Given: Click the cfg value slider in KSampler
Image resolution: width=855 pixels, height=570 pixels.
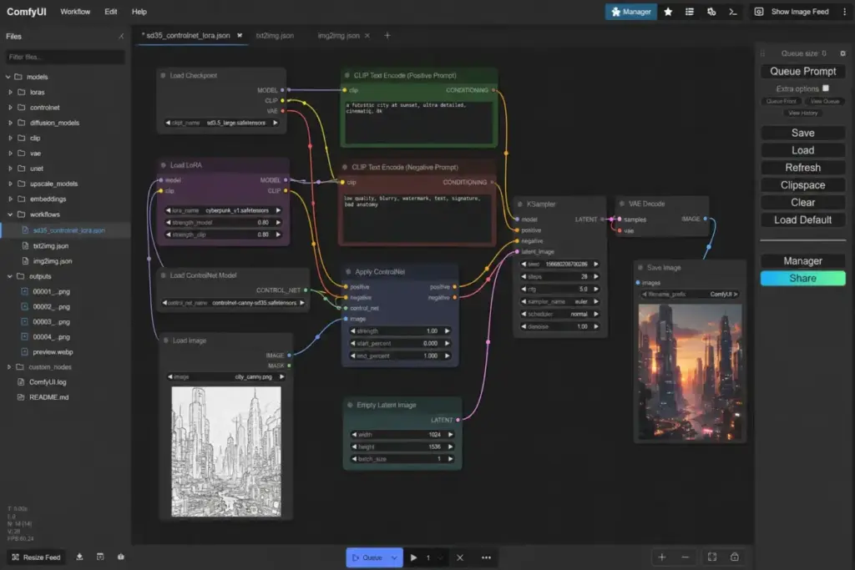Looking at the screenshot, I should (x=559, y=289).
